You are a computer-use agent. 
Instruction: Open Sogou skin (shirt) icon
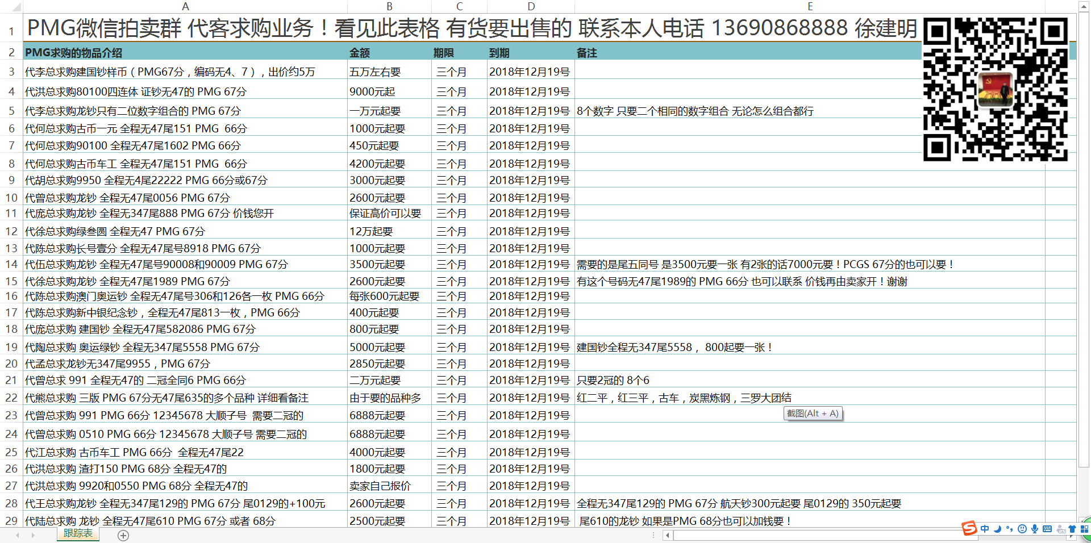click(1072, 529)
